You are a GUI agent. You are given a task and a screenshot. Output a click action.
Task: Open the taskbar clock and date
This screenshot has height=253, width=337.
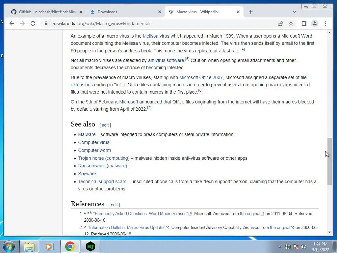(320, 247)
